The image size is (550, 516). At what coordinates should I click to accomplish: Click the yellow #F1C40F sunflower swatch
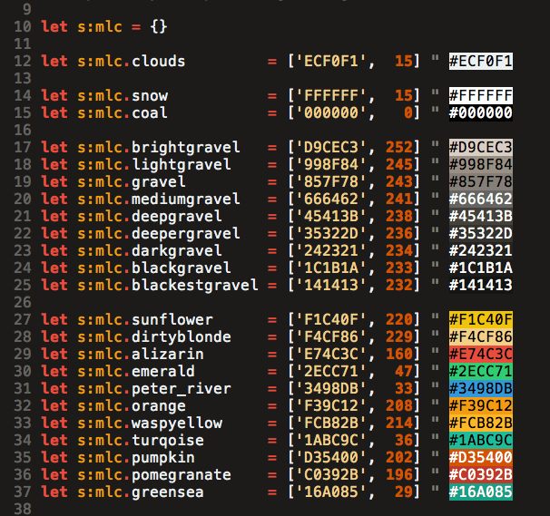click(480, 319)
